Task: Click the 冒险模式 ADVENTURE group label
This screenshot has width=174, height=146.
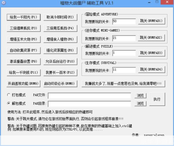Action: click(x=101, y=14)
